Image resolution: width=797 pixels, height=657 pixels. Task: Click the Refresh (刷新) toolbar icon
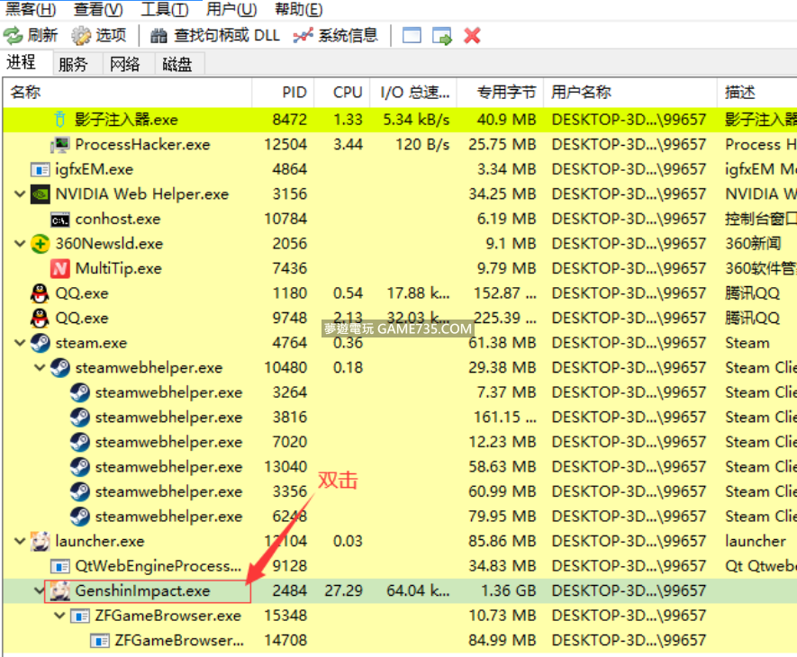pos(13,36)
